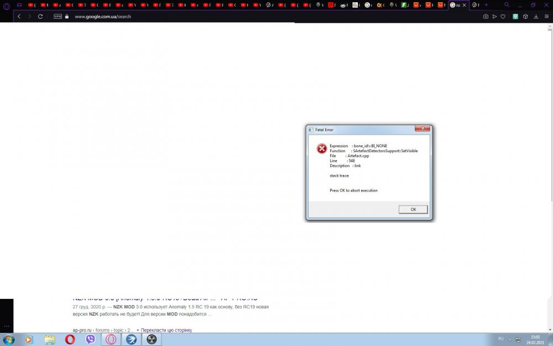Viewport: 553px width, 346px height.
Task: Take a page snapshot with the camera icon
Action: click(486, 16)
